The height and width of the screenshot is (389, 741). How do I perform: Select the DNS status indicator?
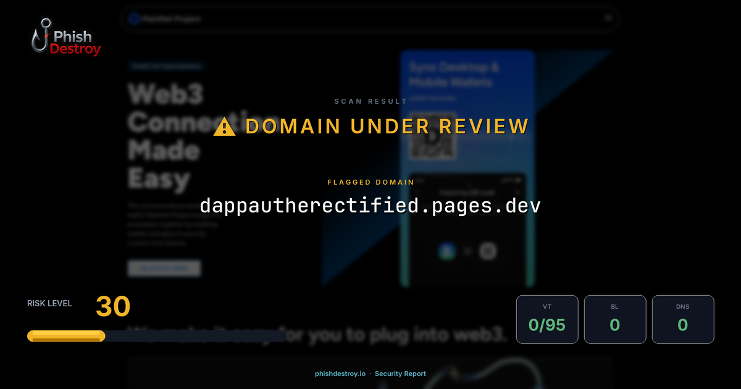683,319
